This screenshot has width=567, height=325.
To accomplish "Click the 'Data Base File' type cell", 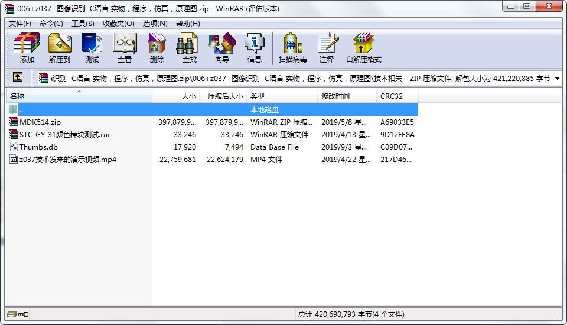I will point(275,147).
